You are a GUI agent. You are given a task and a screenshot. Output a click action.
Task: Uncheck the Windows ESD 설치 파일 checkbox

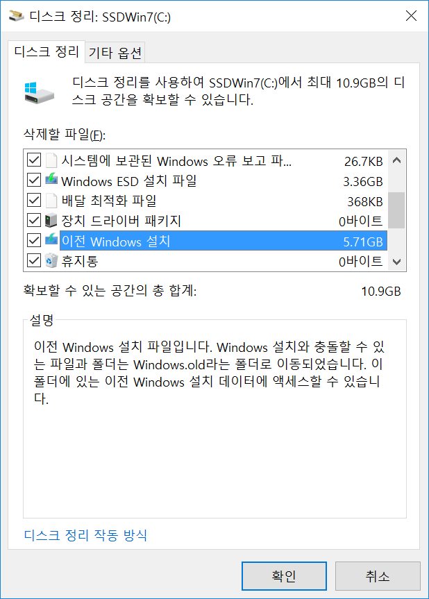[x=34, y=180]
